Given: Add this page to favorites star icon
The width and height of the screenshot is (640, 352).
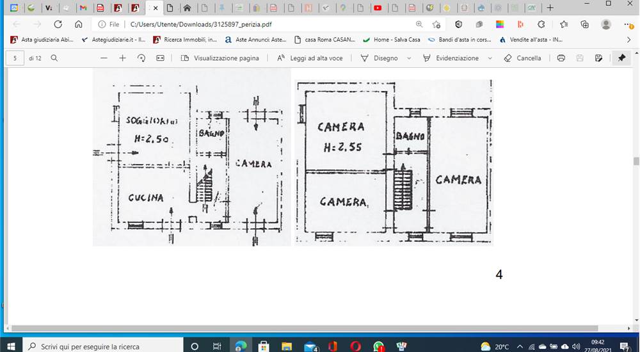Looking at the screenshot, I should (x=436, y=24).
